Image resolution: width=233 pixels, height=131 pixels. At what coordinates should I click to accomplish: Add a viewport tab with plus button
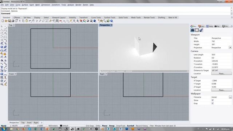pyautogui.click(x=42, y=123)
